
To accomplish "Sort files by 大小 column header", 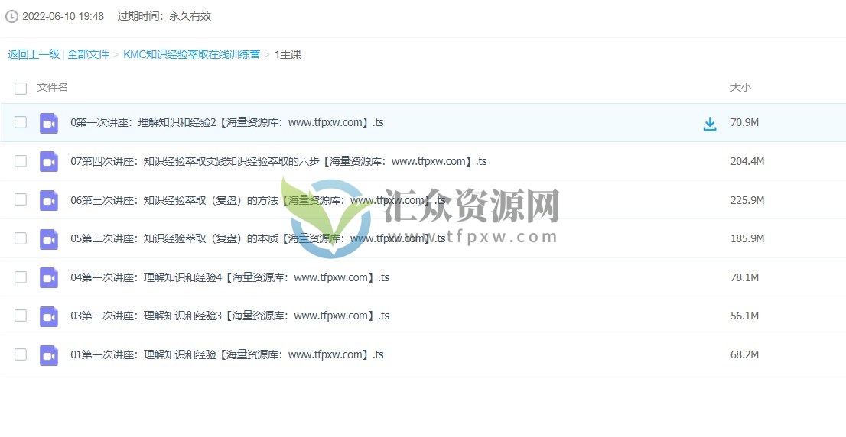I will (740, 87).
